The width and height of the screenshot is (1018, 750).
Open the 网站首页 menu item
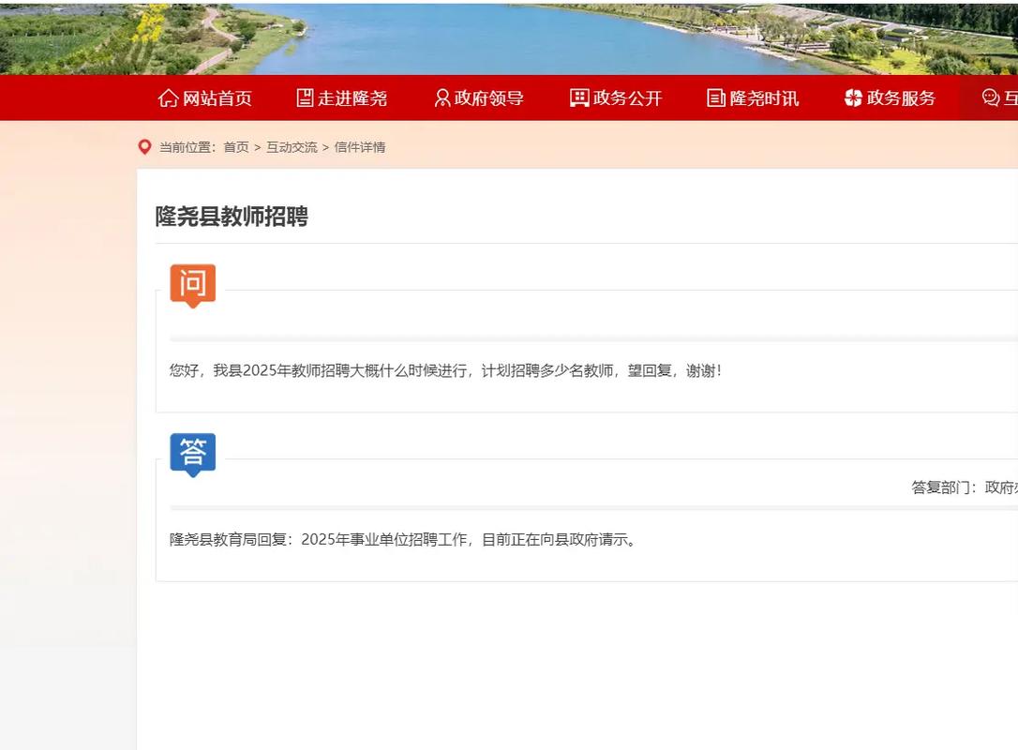pyautogui.click(x=217, y=97)
